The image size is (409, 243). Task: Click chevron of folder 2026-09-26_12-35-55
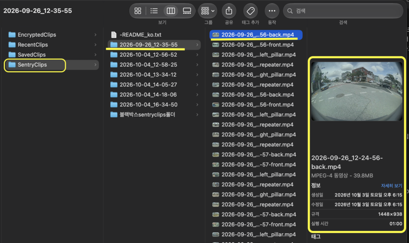(197, 45)
